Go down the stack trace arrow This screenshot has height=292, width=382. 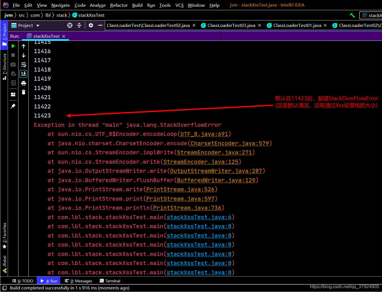pyautogui.click(x=24, y=55)
